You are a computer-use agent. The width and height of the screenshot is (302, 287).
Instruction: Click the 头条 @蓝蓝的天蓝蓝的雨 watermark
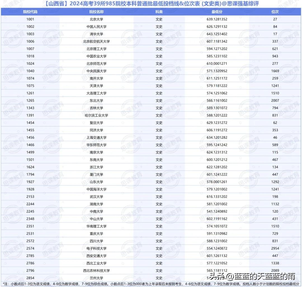(252, 277)
